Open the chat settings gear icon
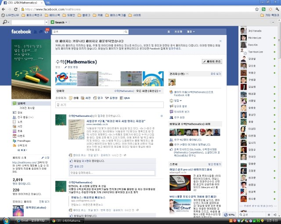Viewport: 281px width, 224px height. coord(270,214)
